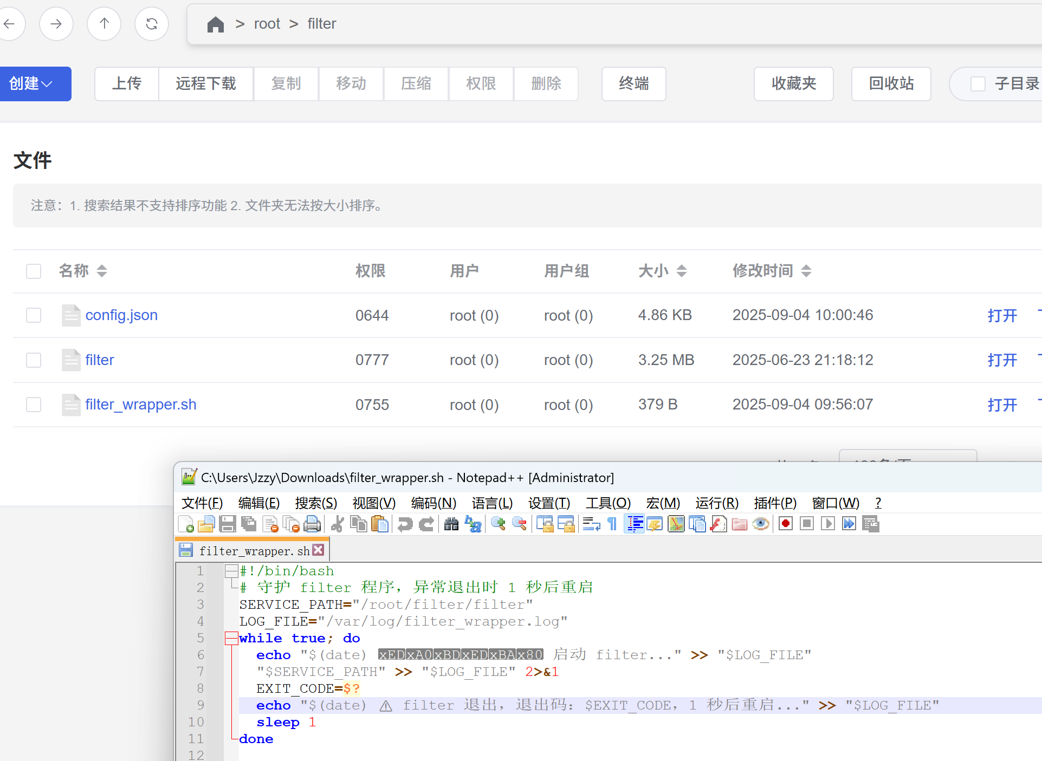
Task: Click the forward arrow navigation button
Action: 56,24
